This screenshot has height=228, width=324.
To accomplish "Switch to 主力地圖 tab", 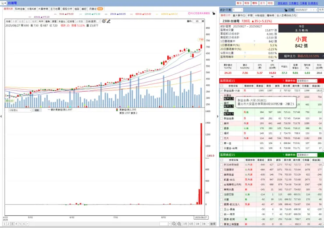I will pyautogui.click(x=55, y=9).
